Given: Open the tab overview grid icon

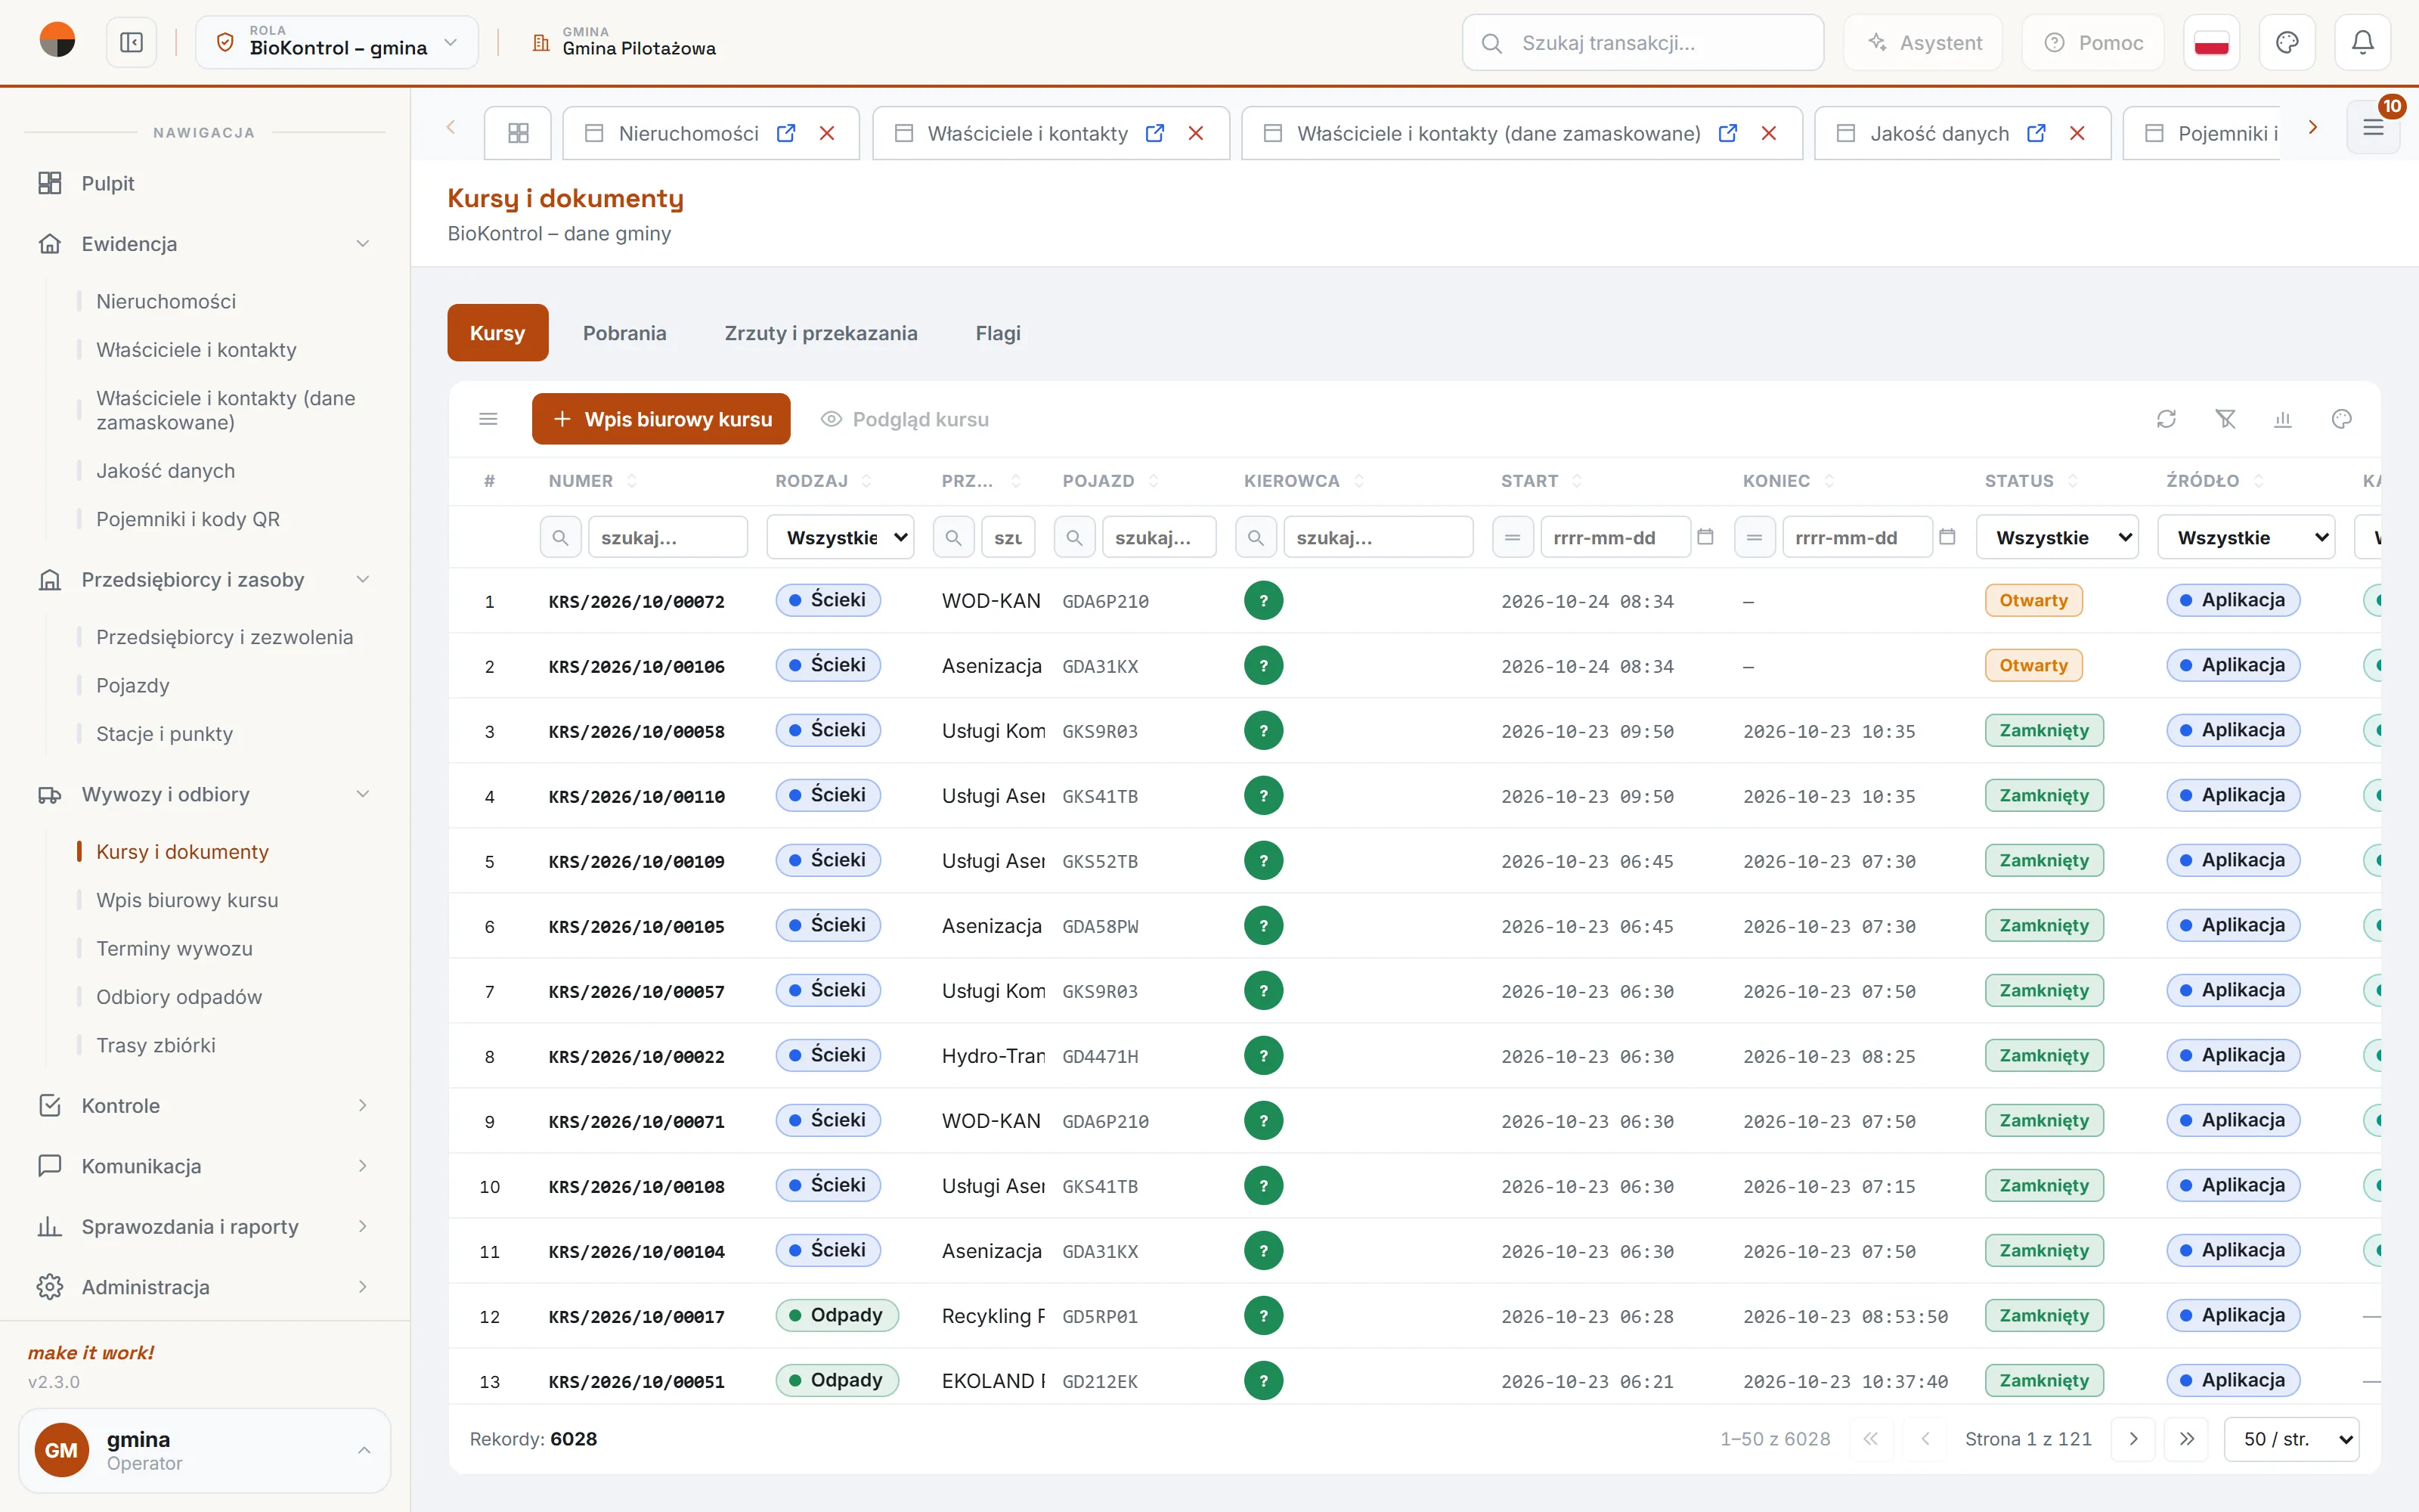Looking at the screenshot, I should point(518,133).
